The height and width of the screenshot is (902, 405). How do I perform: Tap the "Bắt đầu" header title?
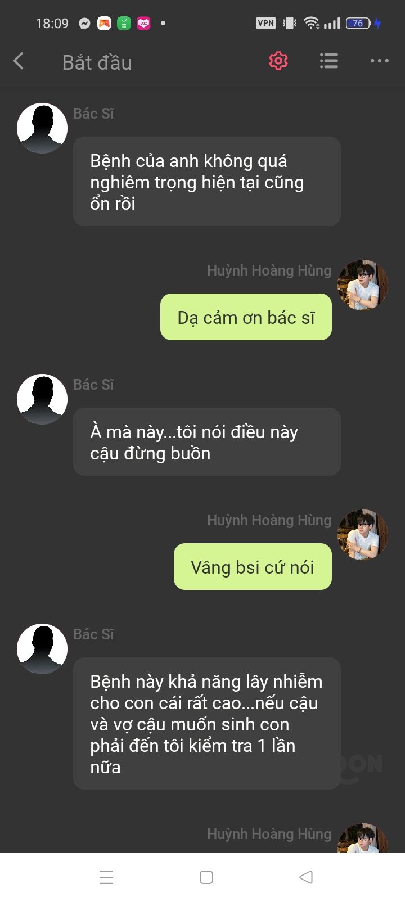(x=97, y=62)
